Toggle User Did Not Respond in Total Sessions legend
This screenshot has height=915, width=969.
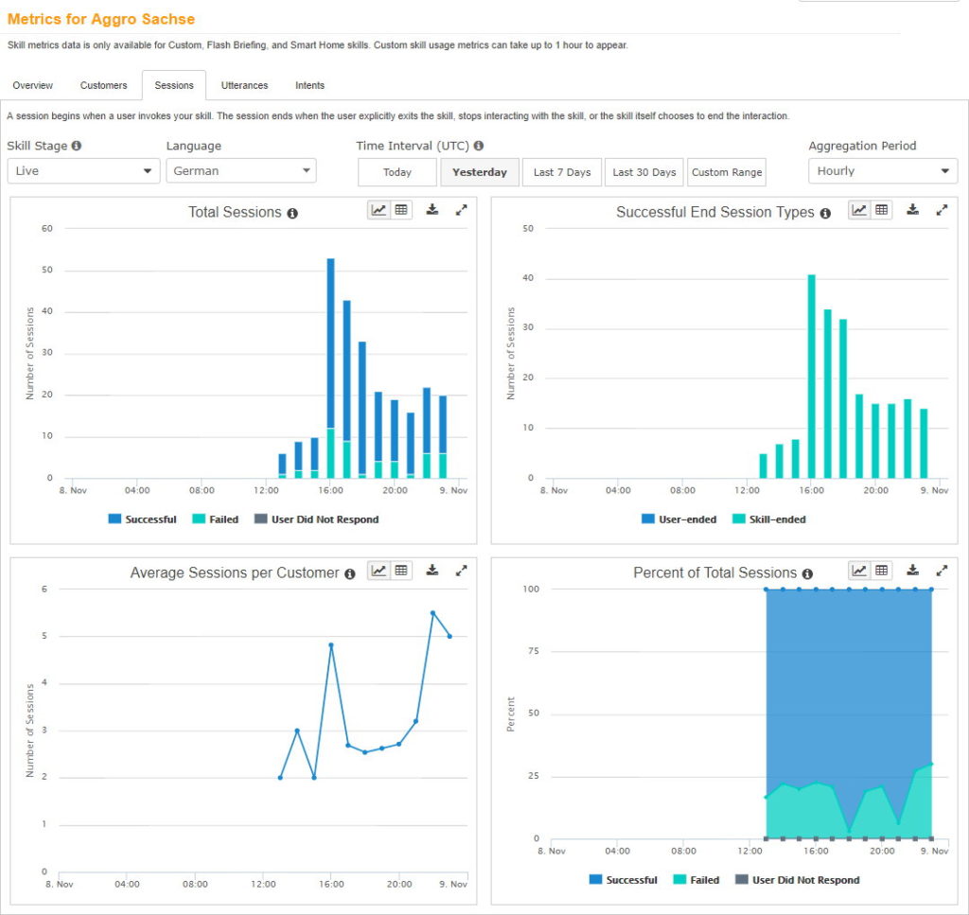pos(317,519)
